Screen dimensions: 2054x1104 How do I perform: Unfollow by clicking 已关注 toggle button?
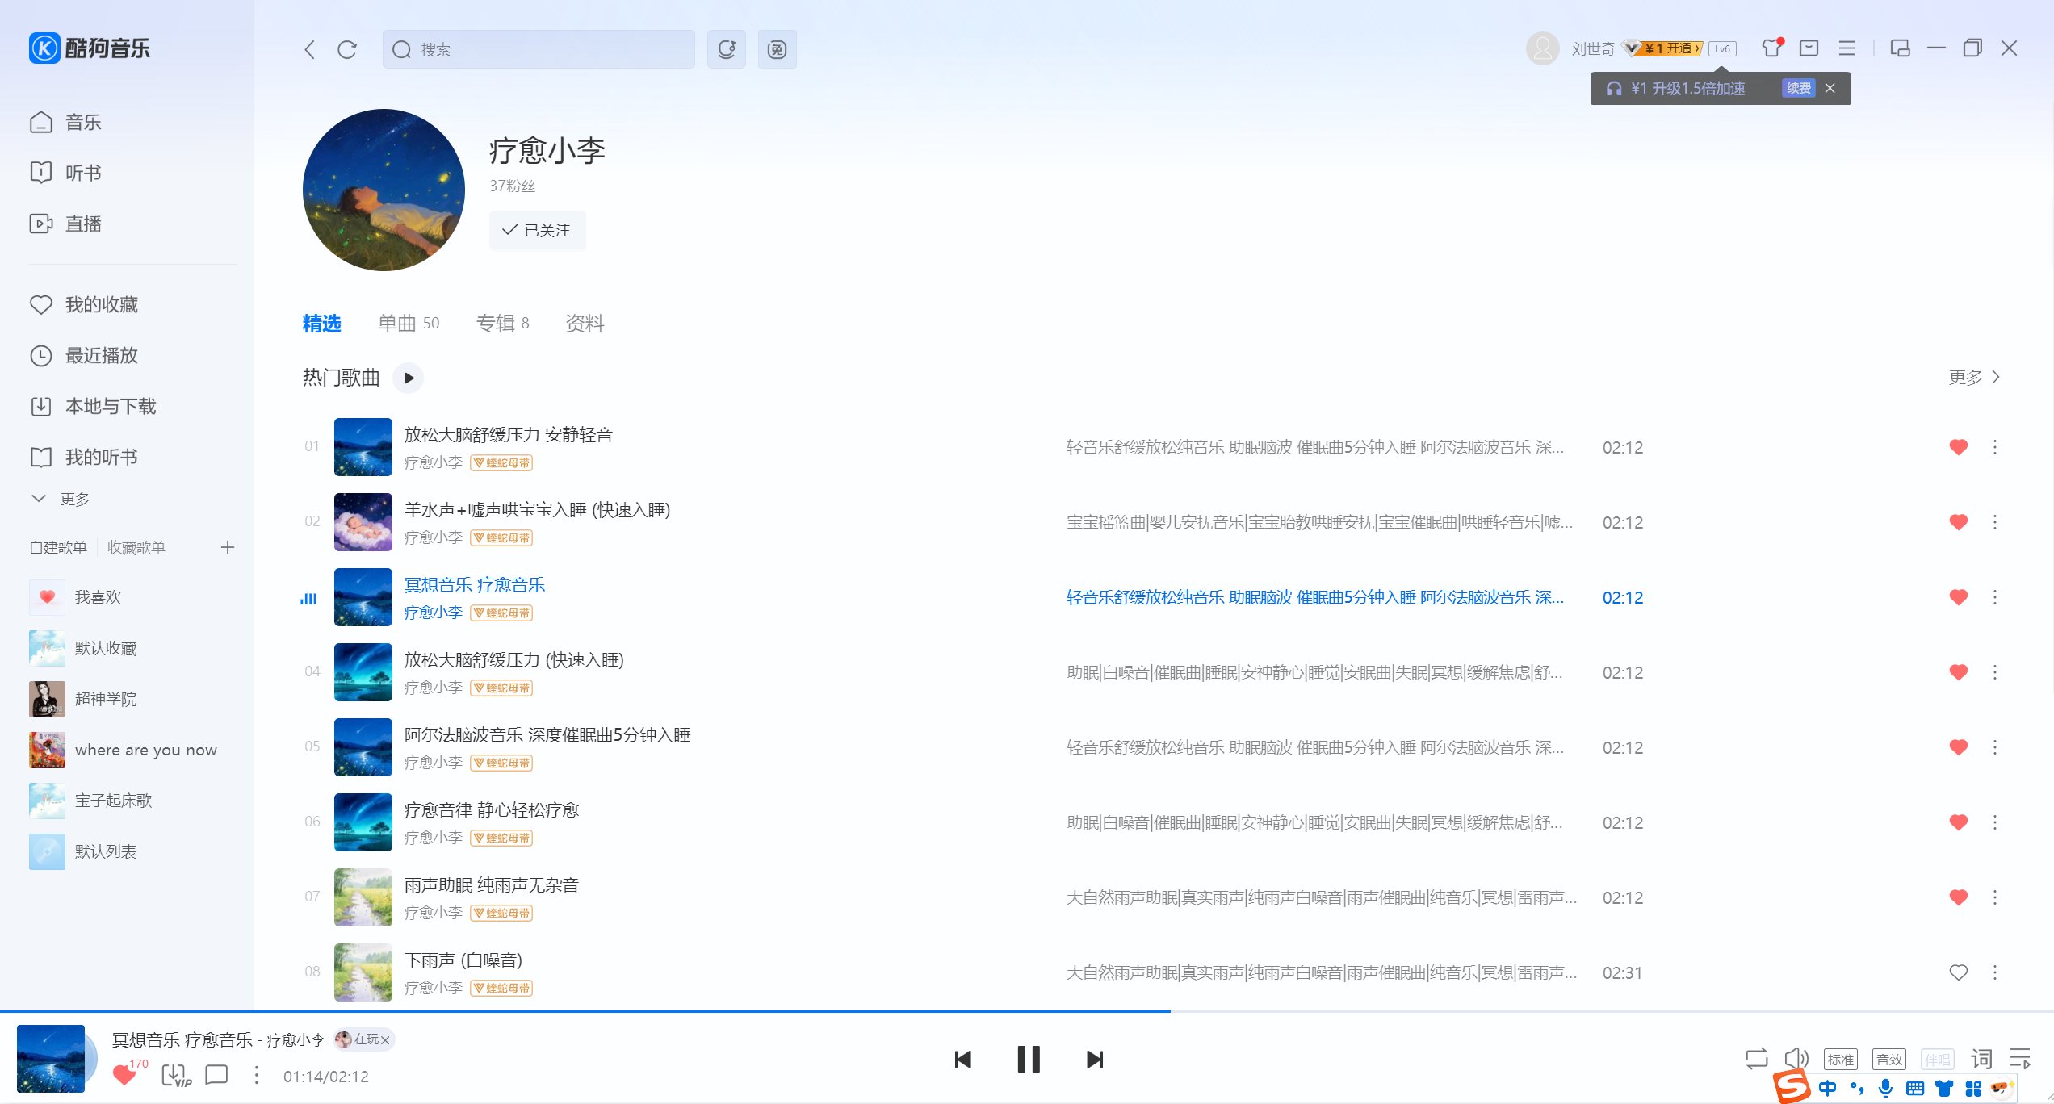pos(537,230)
